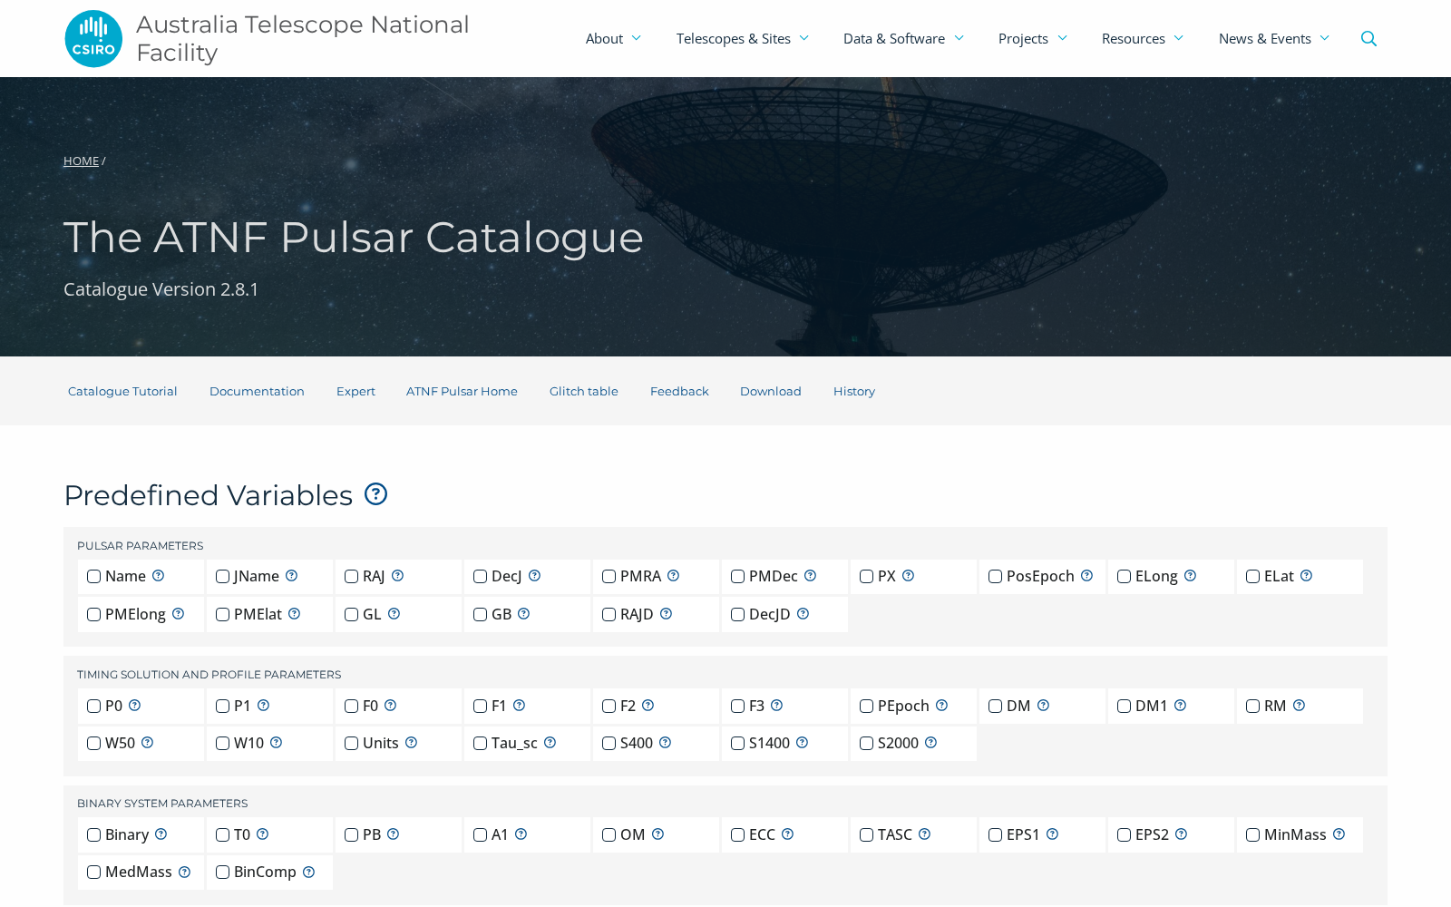The image size is (1451, 907).
Task: View the History link
Action: point(854,391)
